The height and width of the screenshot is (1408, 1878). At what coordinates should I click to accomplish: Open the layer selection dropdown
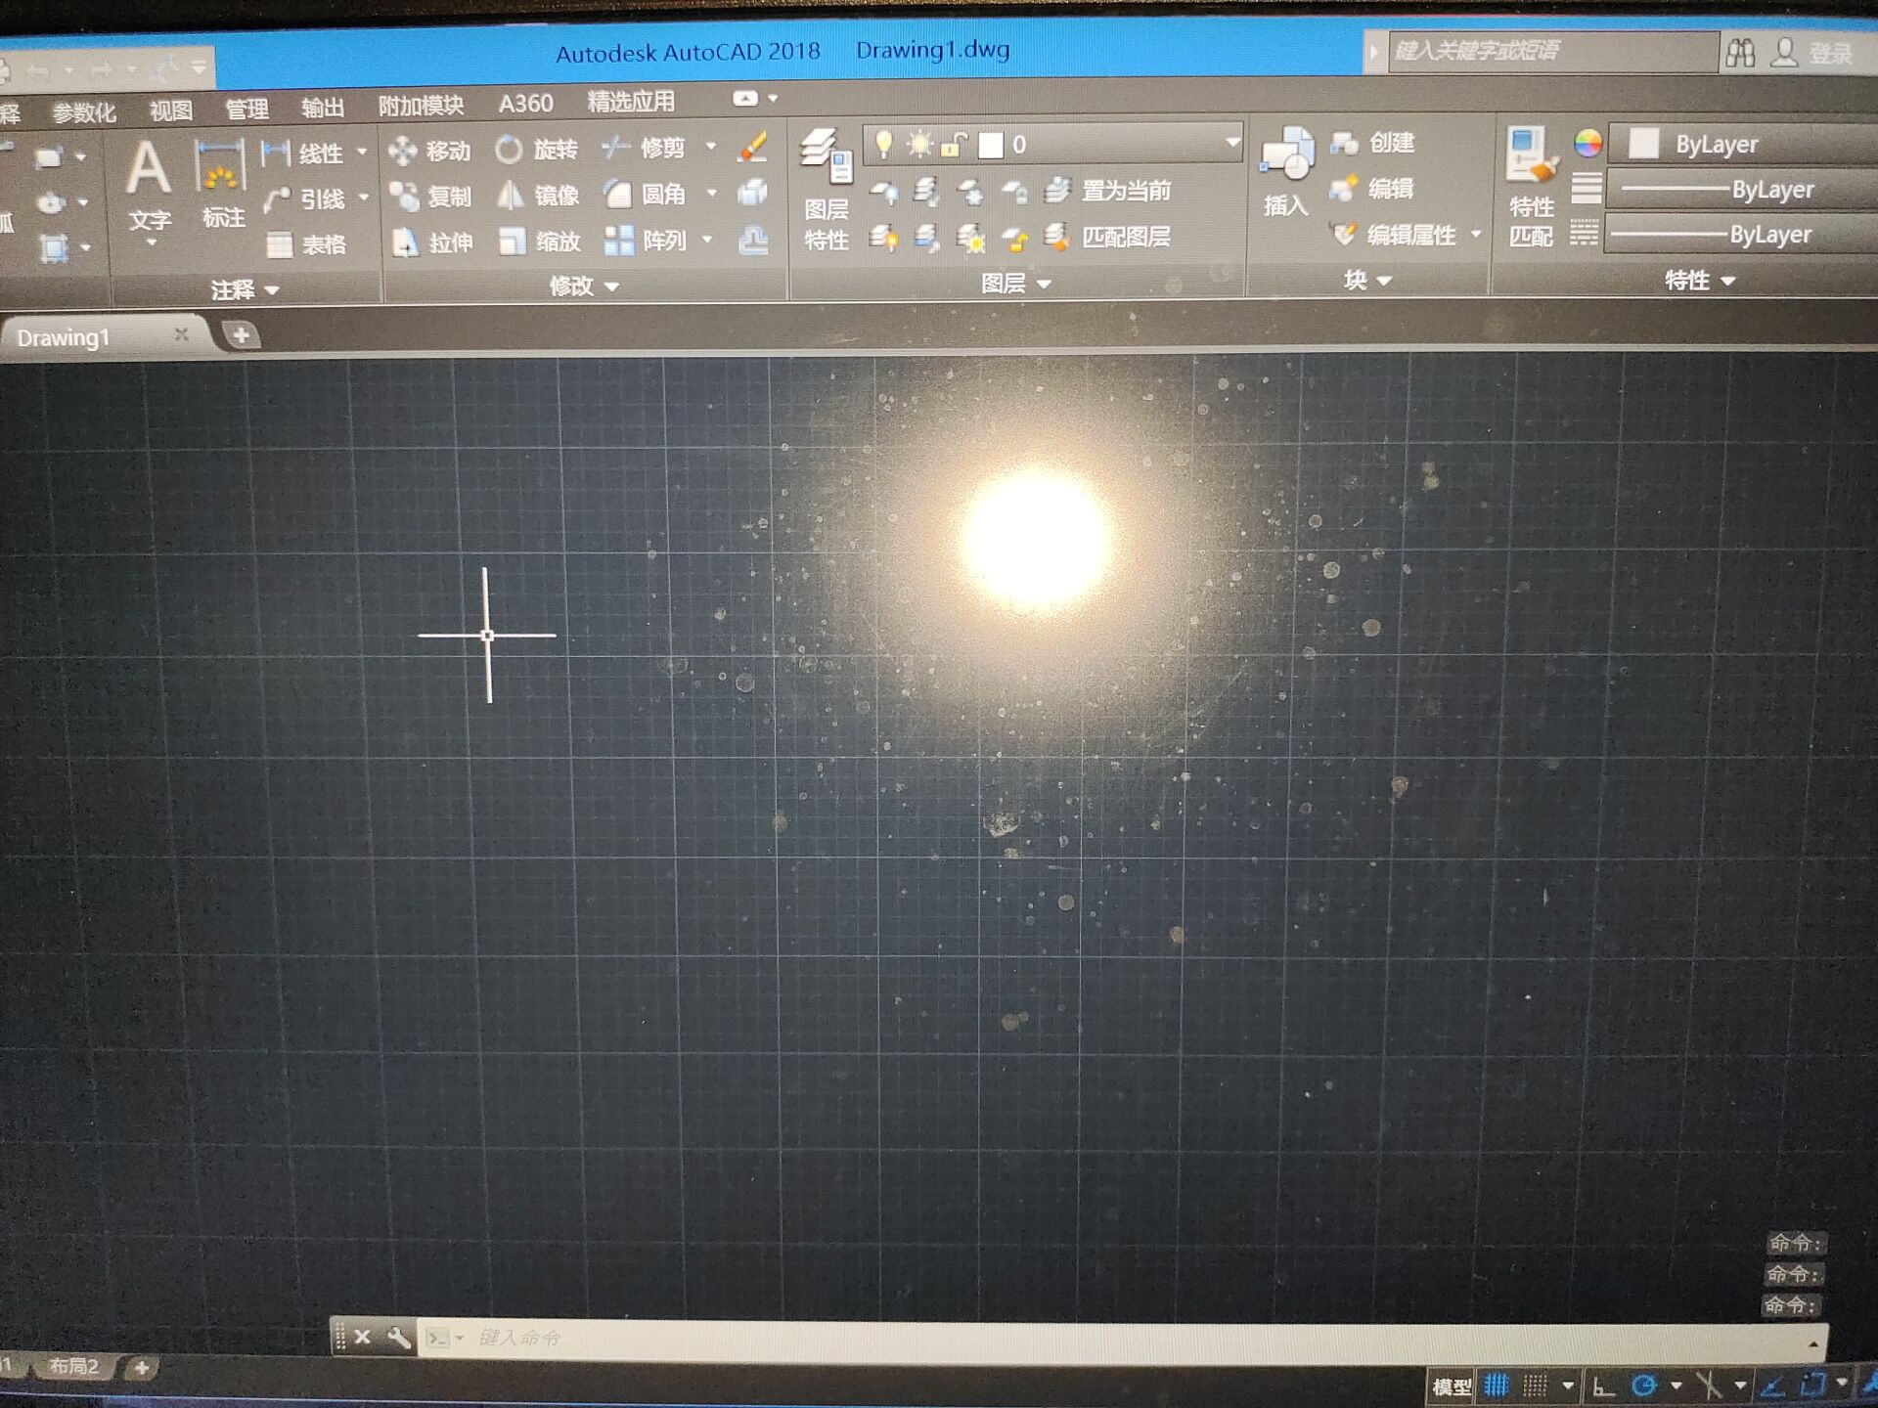(x=1231, y=145)
